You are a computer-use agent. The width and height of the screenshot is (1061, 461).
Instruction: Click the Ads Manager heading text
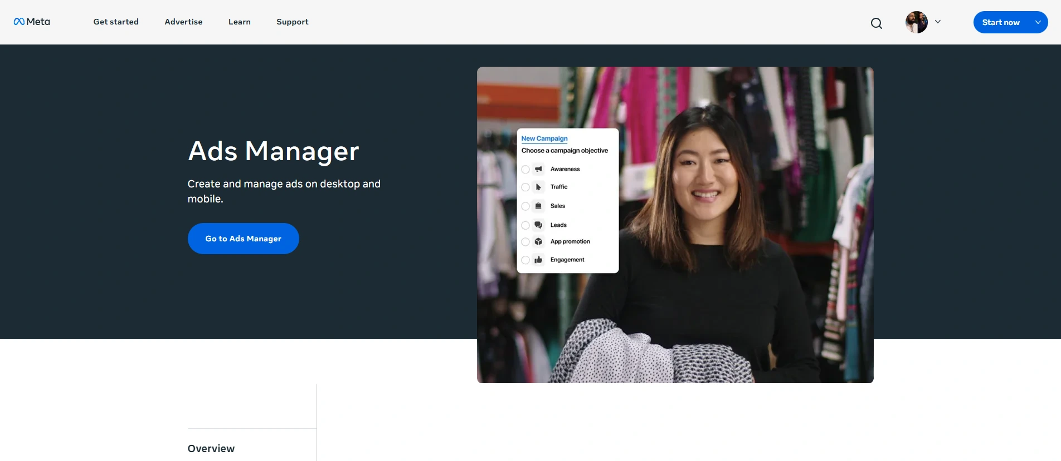tap(274, 151)
